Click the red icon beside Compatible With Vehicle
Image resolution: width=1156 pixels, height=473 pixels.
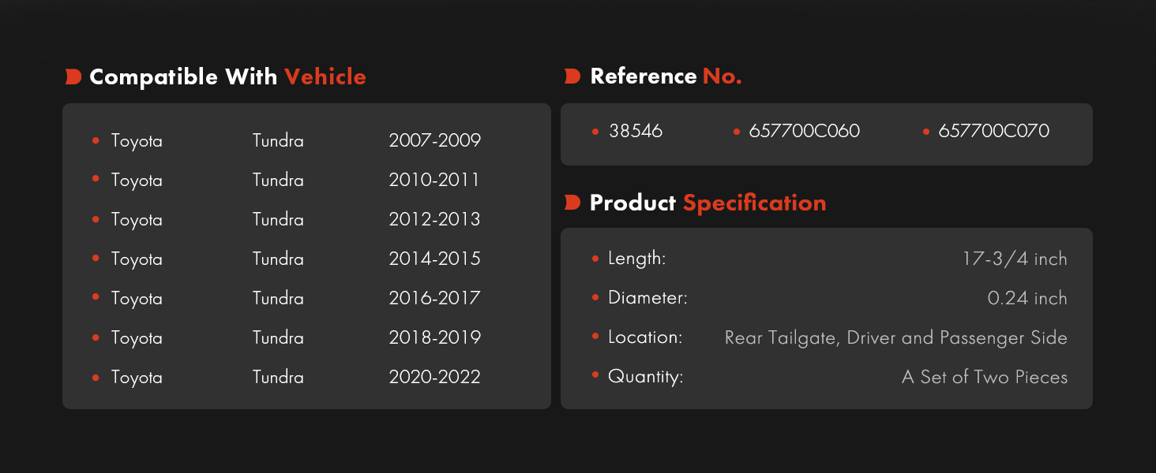tap(73, 76)
